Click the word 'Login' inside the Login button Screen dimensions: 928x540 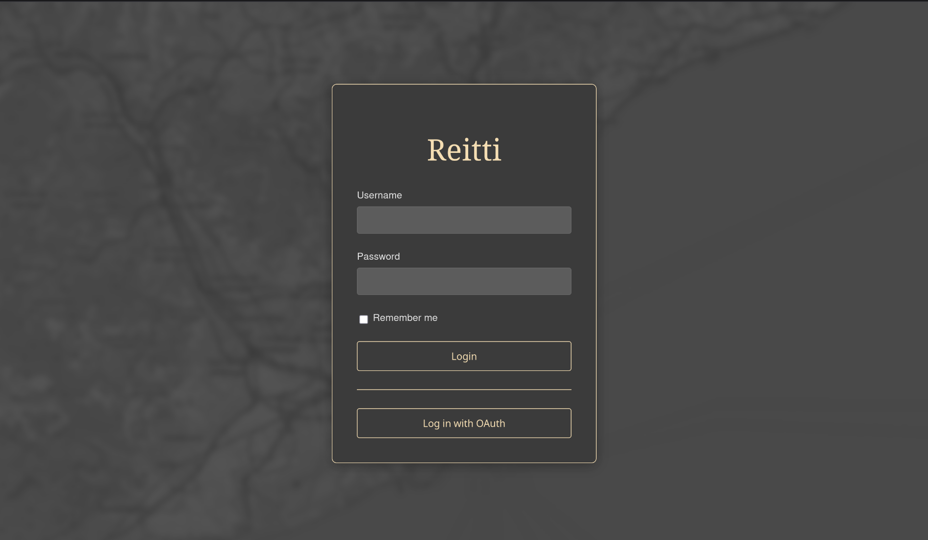click(464, 356)
